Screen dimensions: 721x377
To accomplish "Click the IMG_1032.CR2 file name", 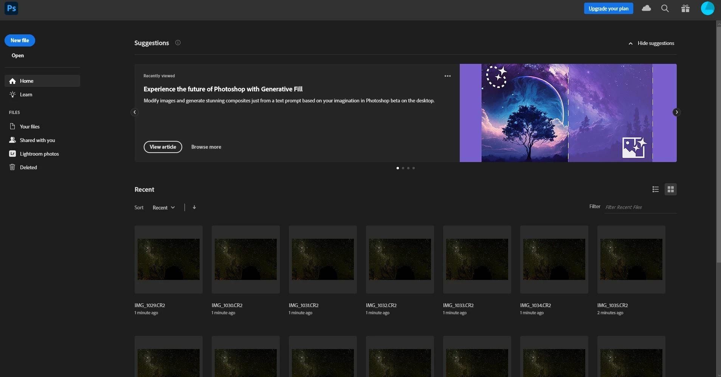I will click(381, 305).
